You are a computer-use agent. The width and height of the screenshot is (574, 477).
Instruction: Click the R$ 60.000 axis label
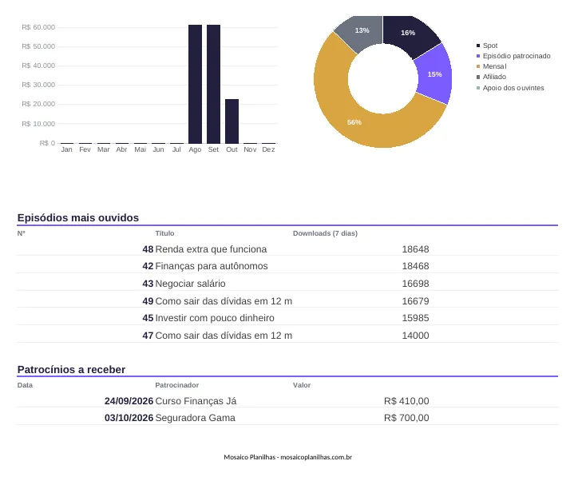[x=38, y=27]
